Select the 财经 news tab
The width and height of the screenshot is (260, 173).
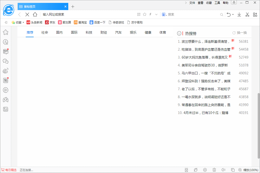point(104,32)
